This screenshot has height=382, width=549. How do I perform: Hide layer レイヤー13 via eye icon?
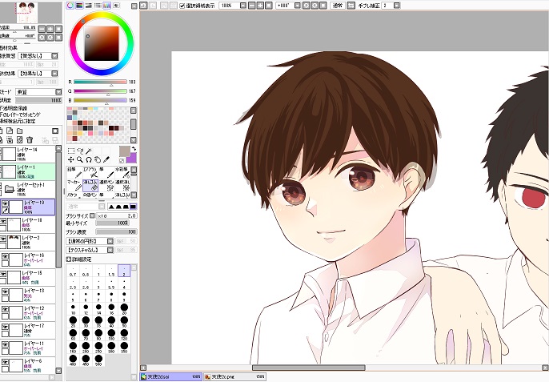pyautogui.click(x=5, y=292)
